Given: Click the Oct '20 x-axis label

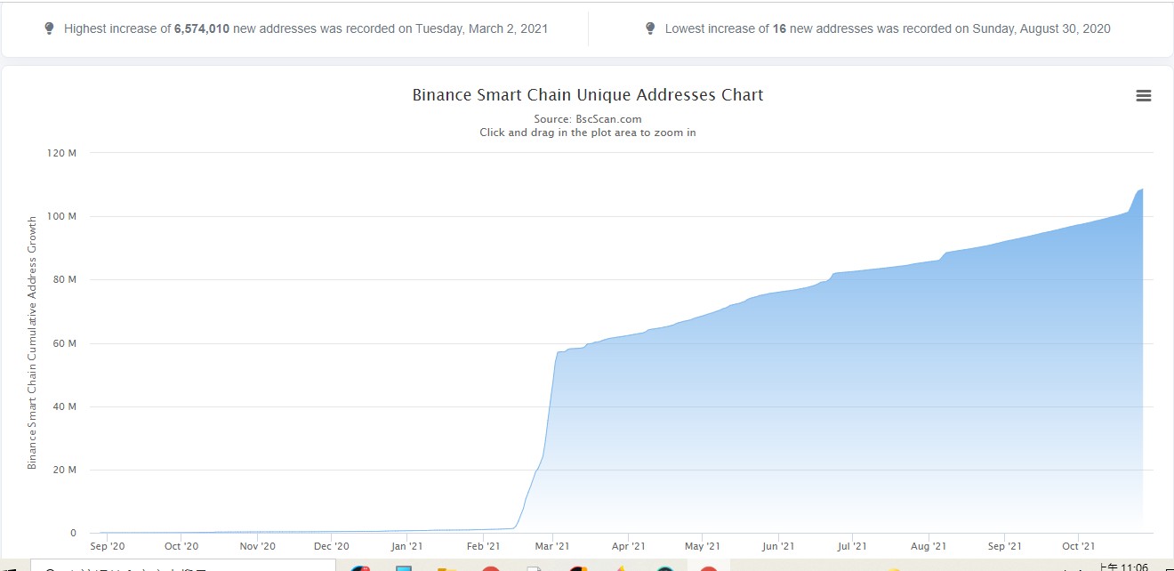Looking at the screenshot, I should click(181, 547).
